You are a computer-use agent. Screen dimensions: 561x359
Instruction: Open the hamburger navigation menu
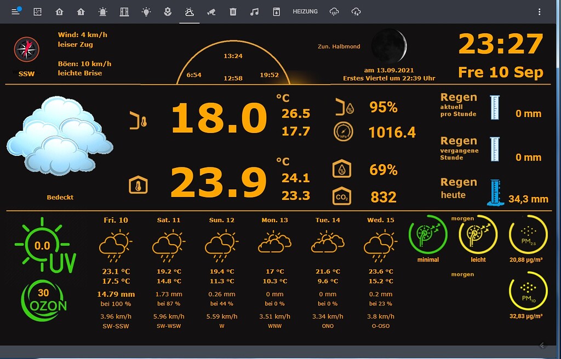pyautogui.click(x=16, y=11)
